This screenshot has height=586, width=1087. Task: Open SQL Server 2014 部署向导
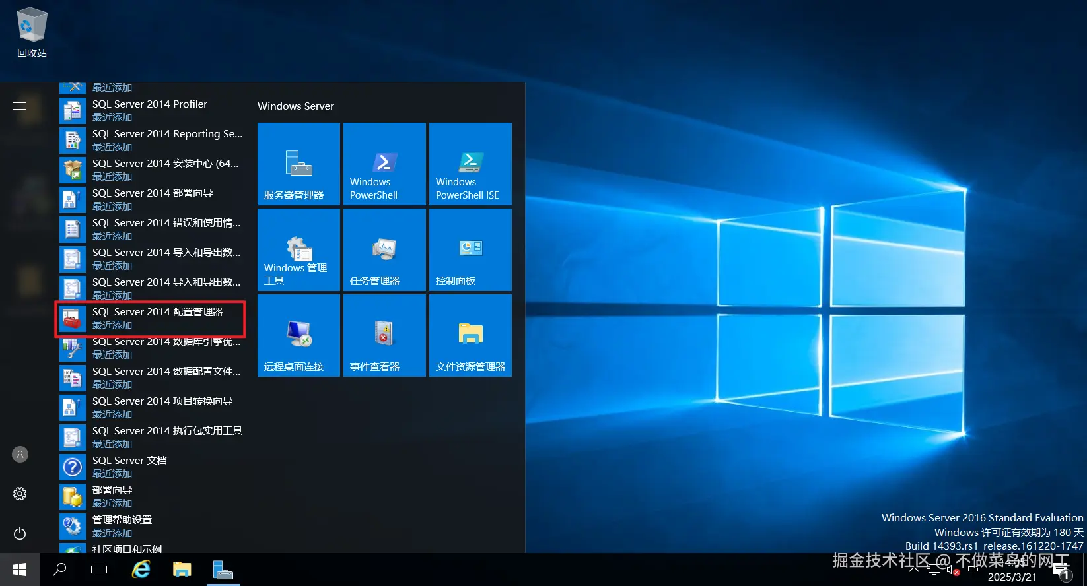152,199
